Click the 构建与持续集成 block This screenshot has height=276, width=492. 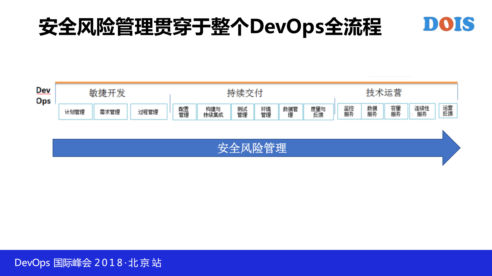214,111
